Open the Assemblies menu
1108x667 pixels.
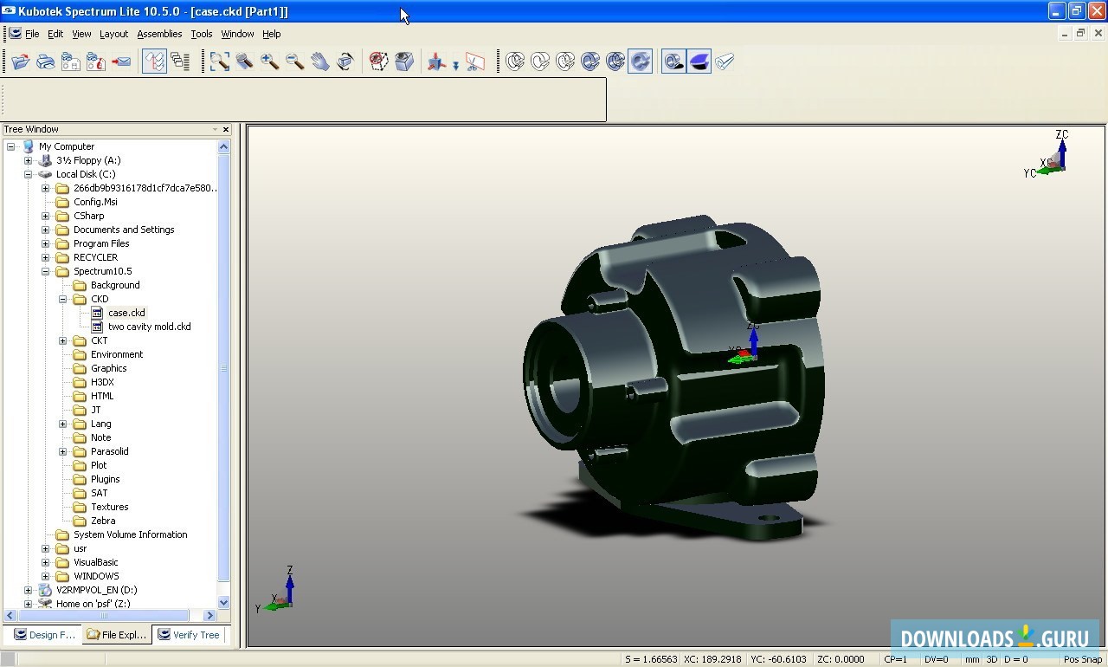(159, 34)
